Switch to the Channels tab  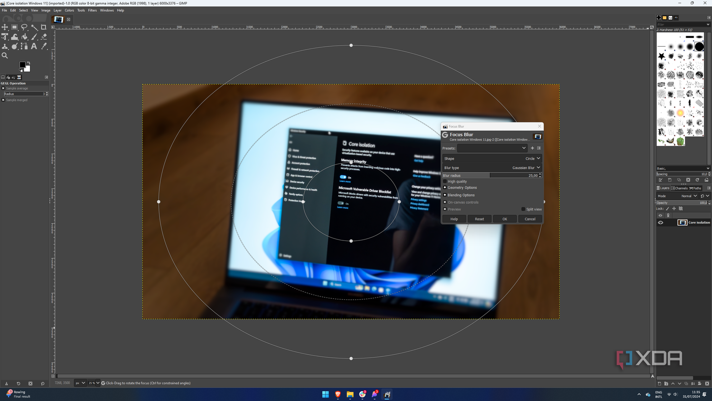pyautogui.click(x=680, y=188)
